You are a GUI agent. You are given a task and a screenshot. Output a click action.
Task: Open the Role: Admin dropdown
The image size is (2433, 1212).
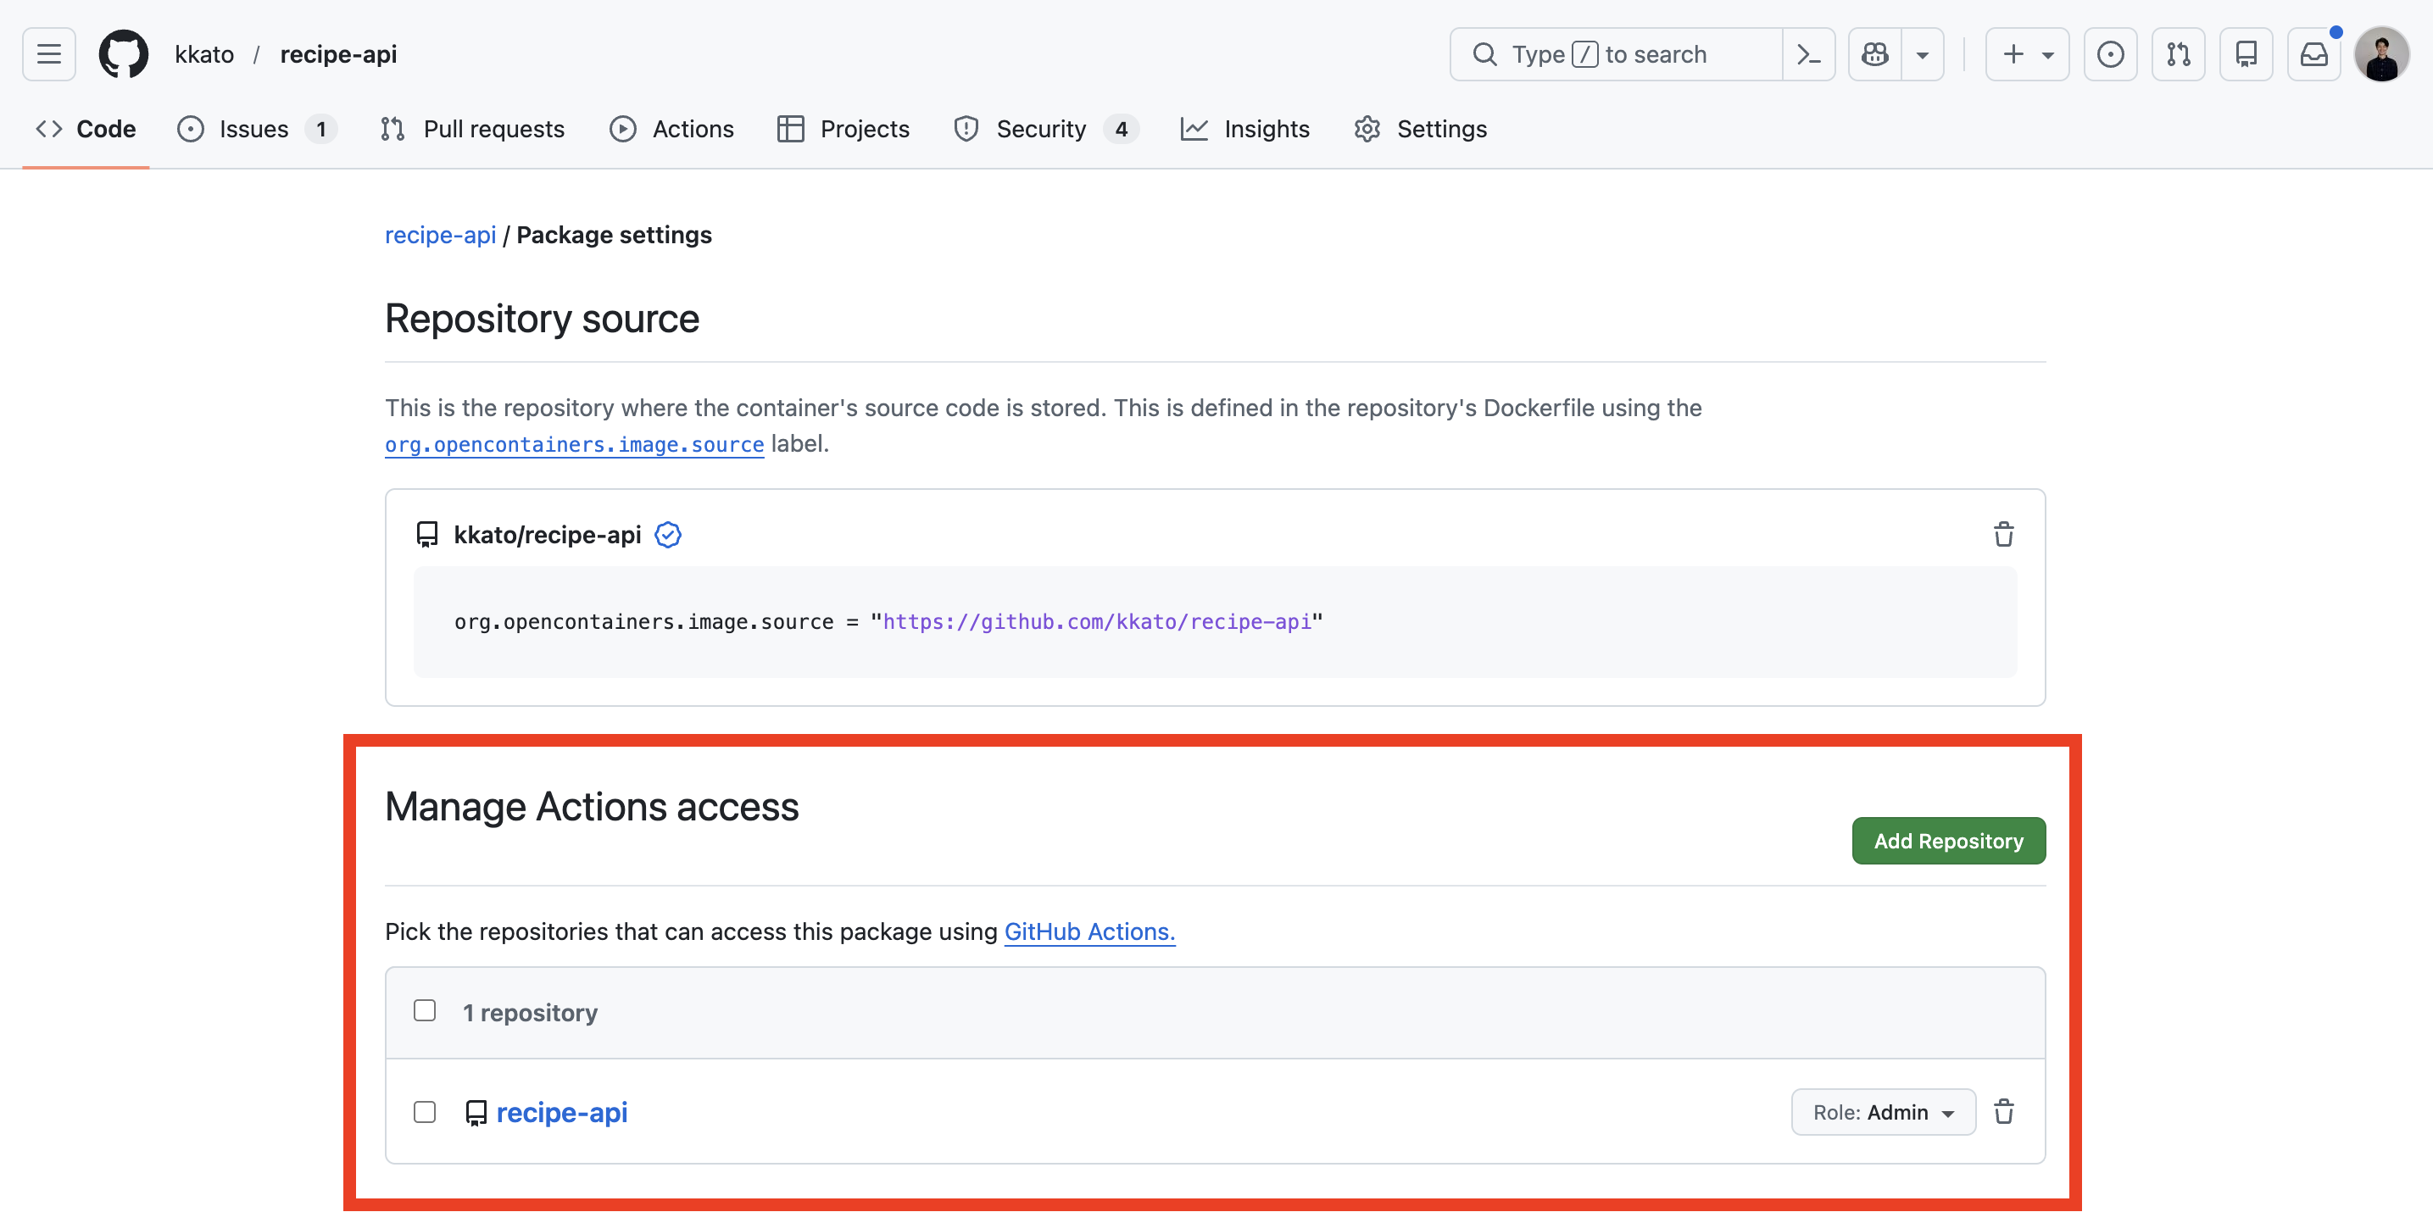tap(1882, 1112)
